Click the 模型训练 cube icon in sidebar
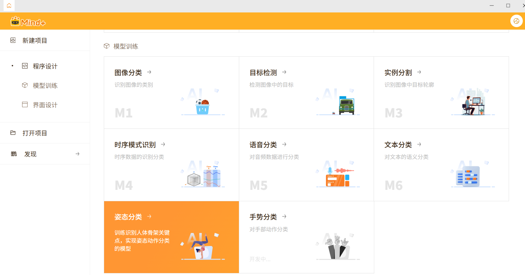525x275 pixels. click(25, 85)
